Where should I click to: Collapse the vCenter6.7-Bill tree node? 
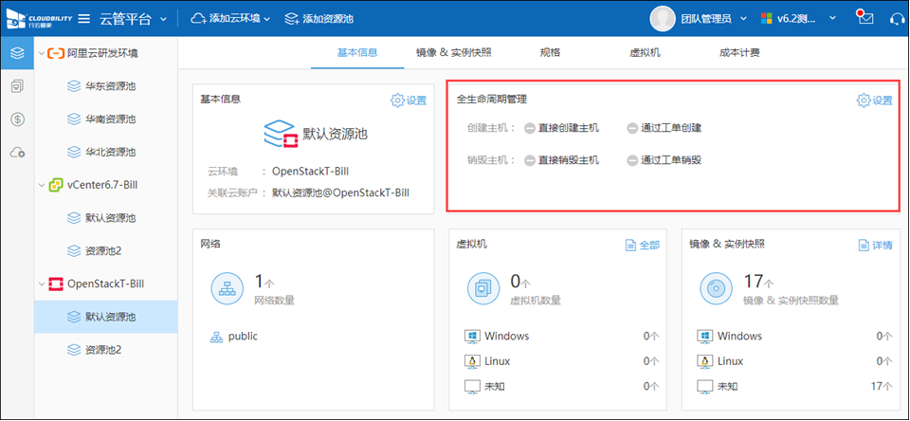(40, 185)
